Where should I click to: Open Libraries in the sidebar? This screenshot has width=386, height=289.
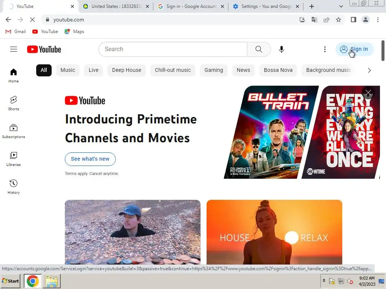14,159
